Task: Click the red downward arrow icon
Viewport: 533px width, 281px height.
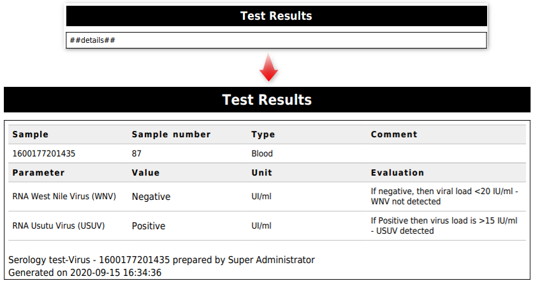Action: pyautogui.click(x=268, y=67)
